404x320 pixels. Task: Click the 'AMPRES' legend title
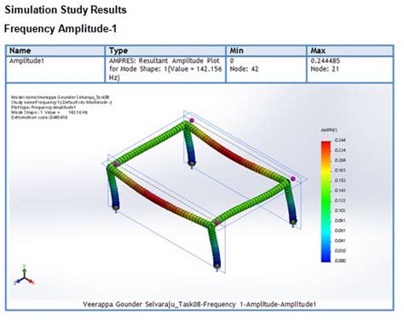click(329, 130)
